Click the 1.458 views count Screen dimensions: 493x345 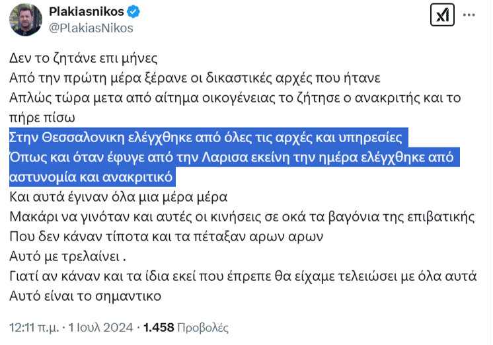(x=159, y=327)
